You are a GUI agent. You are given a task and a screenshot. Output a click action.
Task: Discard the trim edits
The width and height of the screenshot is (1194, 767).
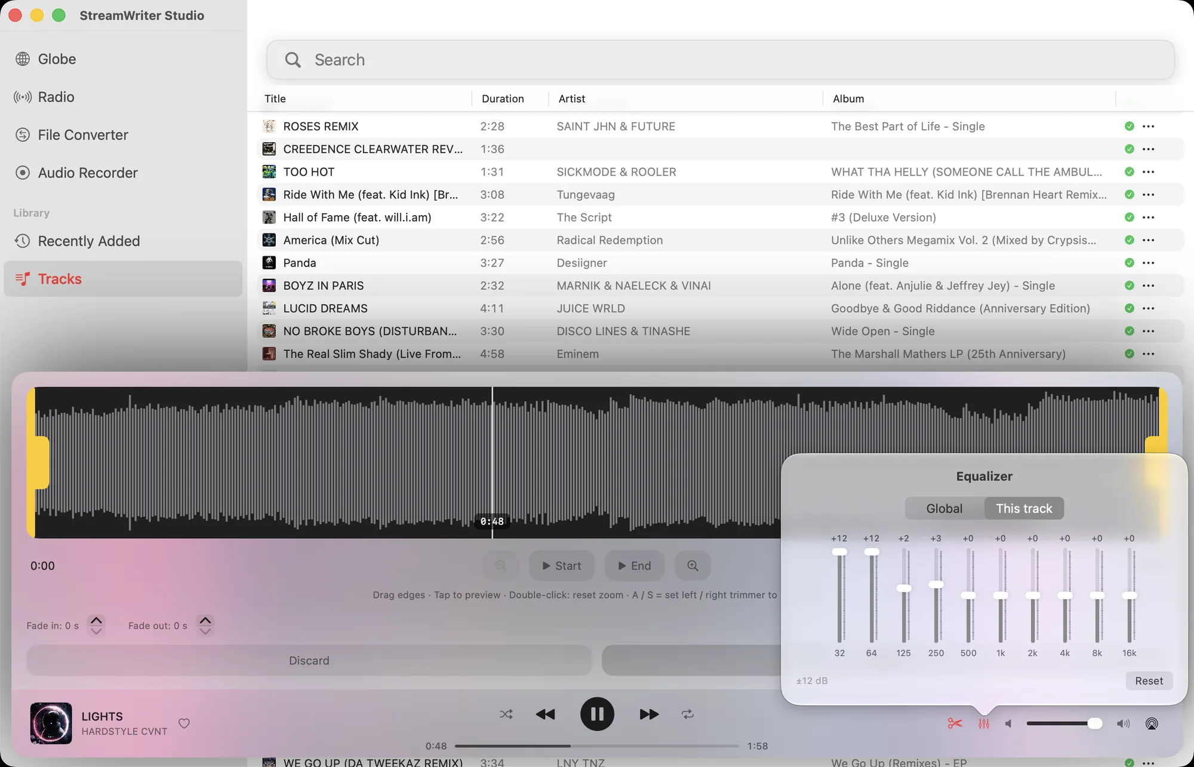coord(309,661)
